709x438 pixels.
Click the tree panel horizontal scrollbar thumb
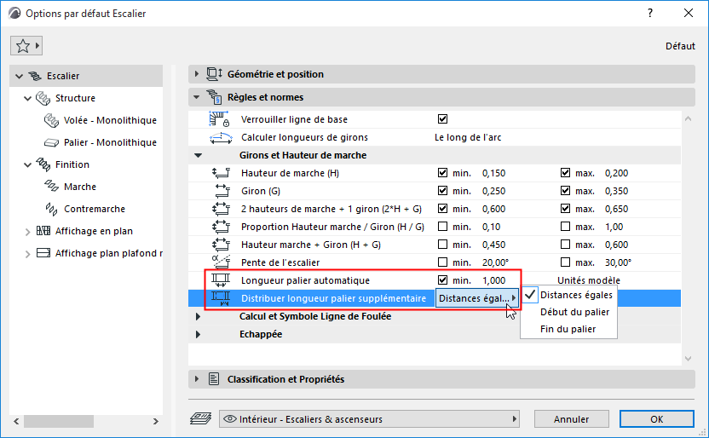(59, 421)
